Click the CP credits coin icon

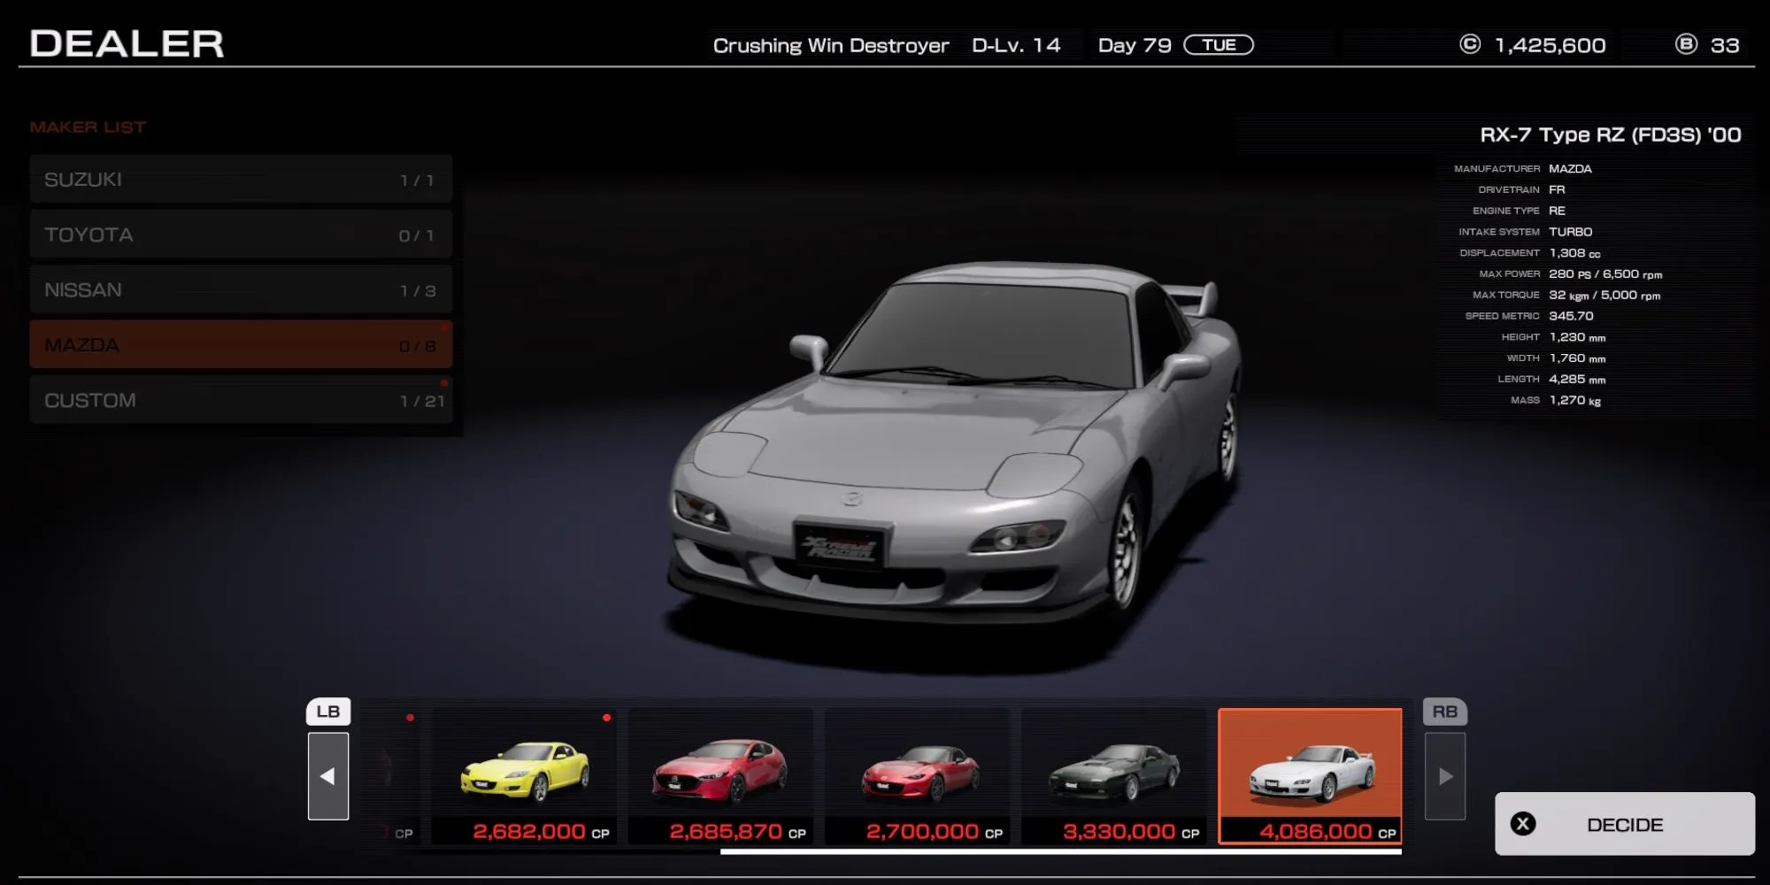pyautogui.click(x=1470, y=44)
